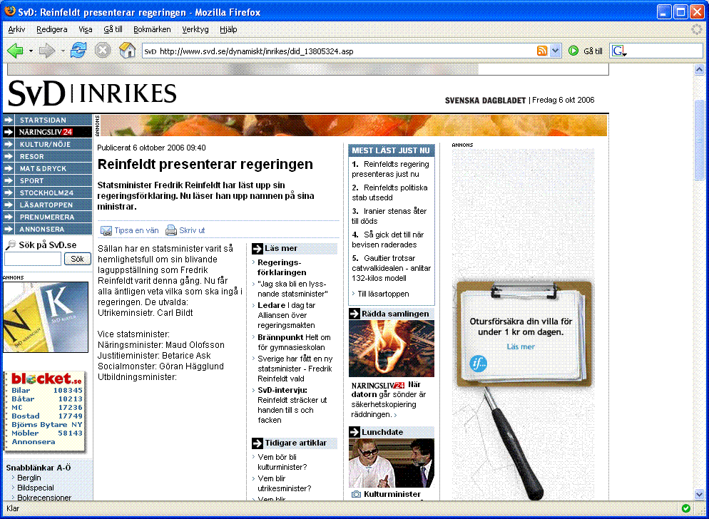Open Bildspecial under Snabblänkar A-Ö
Image resolution: width=709 pixels, height=519 pixels.
coord(35,488)
